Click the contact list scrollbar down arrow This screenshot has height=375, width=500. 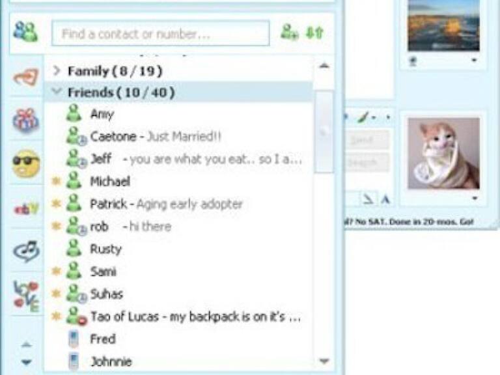tap(324, 361)
